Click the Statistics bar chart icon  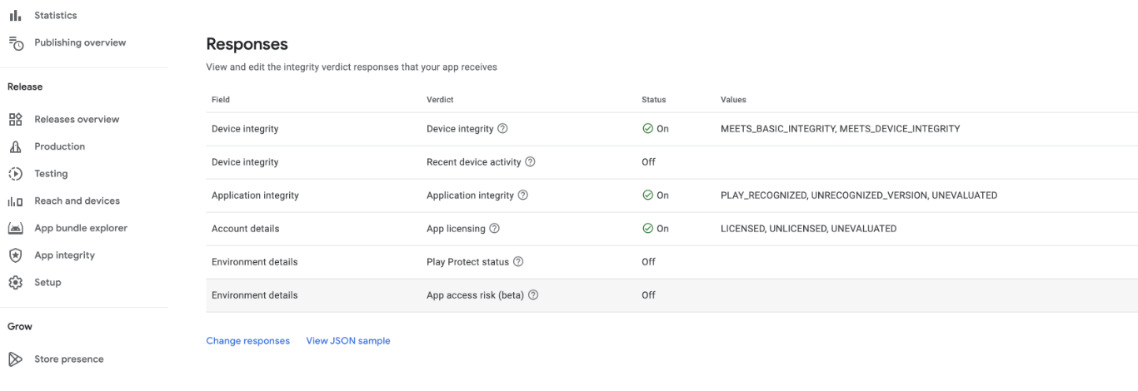click(x=14, y=16)
